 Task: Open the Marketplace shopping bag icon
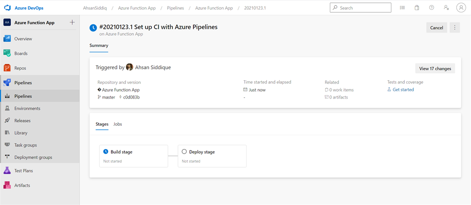point(417,8)
